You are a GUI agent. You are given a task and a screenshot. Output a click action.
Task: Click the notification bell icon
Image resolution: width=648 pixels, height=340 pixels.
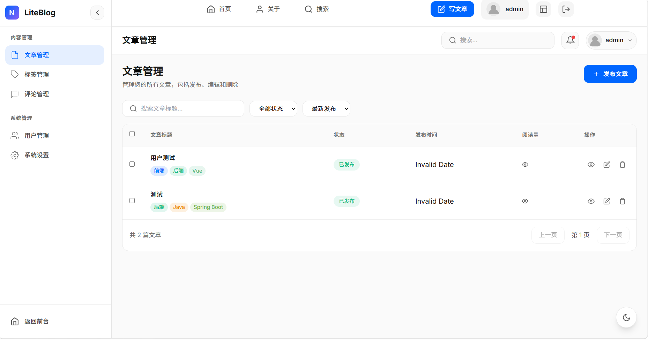point(570,40)
